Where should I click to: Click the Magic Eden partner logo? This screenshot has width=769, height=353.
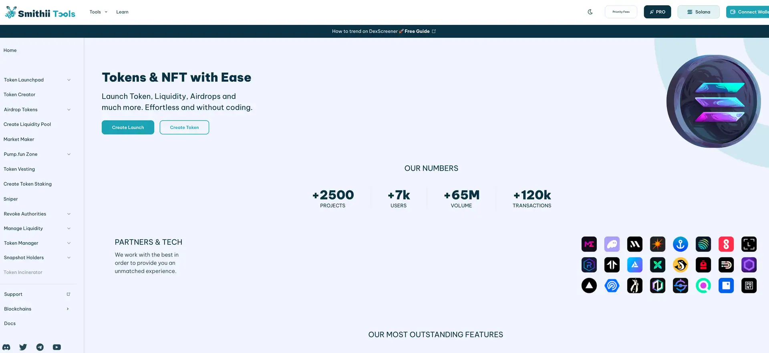point(589,244)
